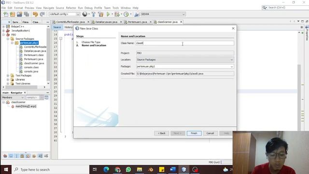Click the Undo toolbar icon
The image size is (309, 174).
(35, 14)
